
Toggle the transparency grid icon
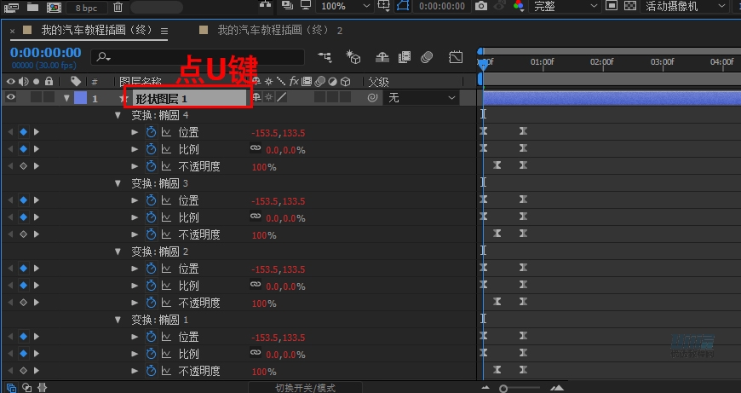[x=630, y=6]
